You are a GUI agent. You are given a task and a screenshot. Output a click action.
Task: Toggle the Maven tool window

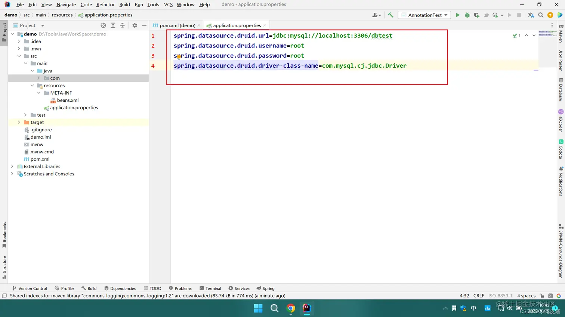click(x=561, y=33)
